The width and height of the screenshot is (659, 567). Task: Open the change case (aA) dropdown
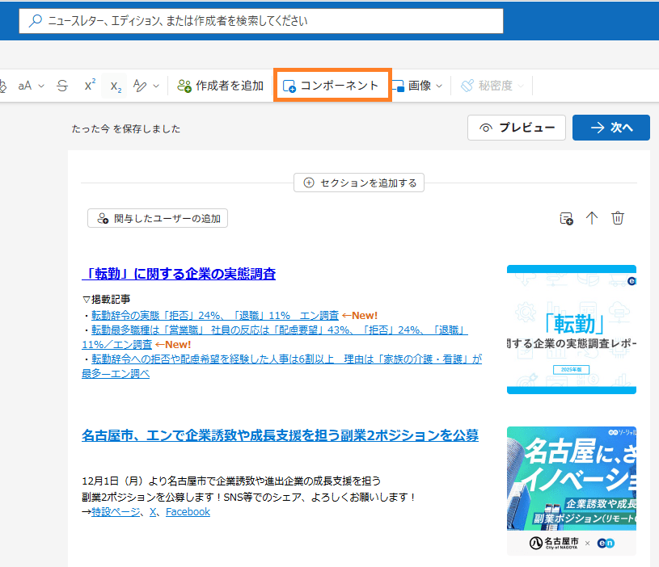coord(31,86)
